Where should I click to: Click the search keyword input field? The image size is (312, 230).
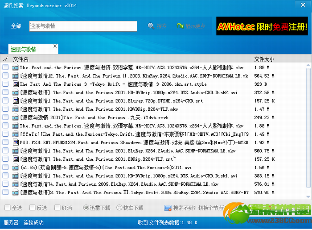(83, 26)
